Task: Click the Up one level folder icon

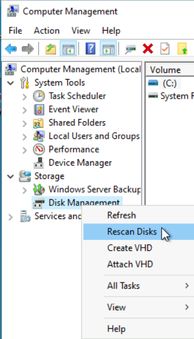Action: pos(51,49)
